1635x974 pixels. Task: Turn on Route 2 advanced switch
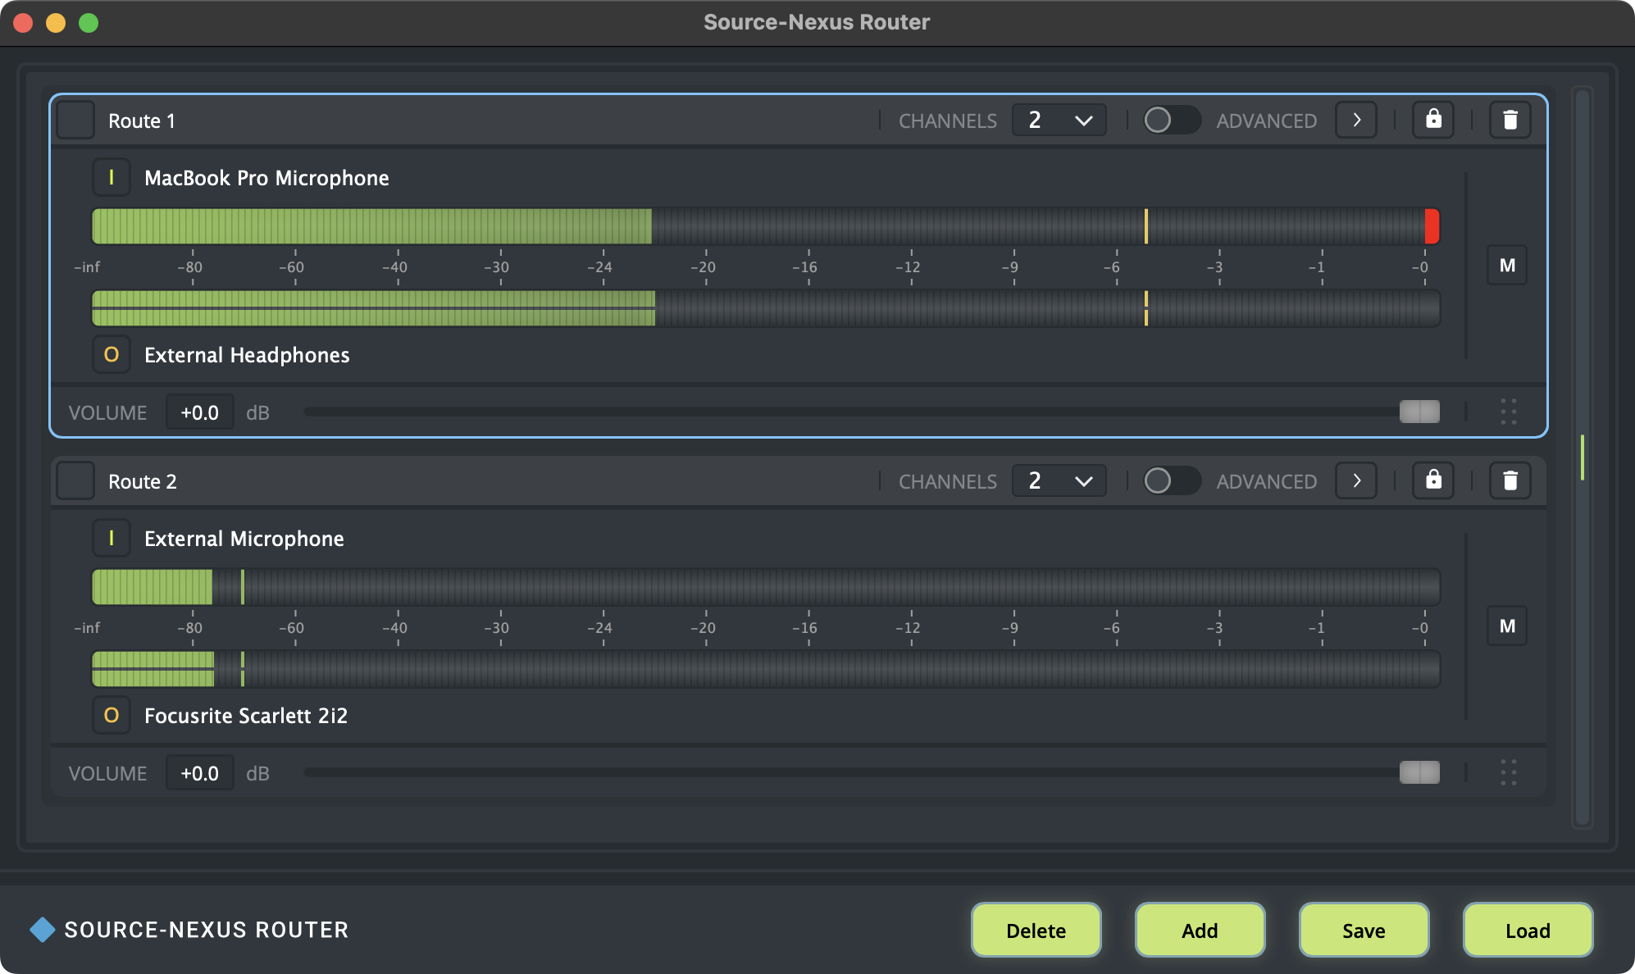1171,480
